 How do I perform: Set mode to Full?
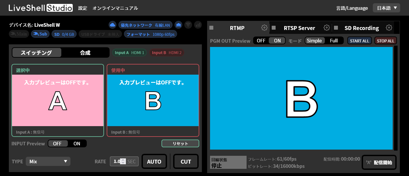click(x=334, y=41)
